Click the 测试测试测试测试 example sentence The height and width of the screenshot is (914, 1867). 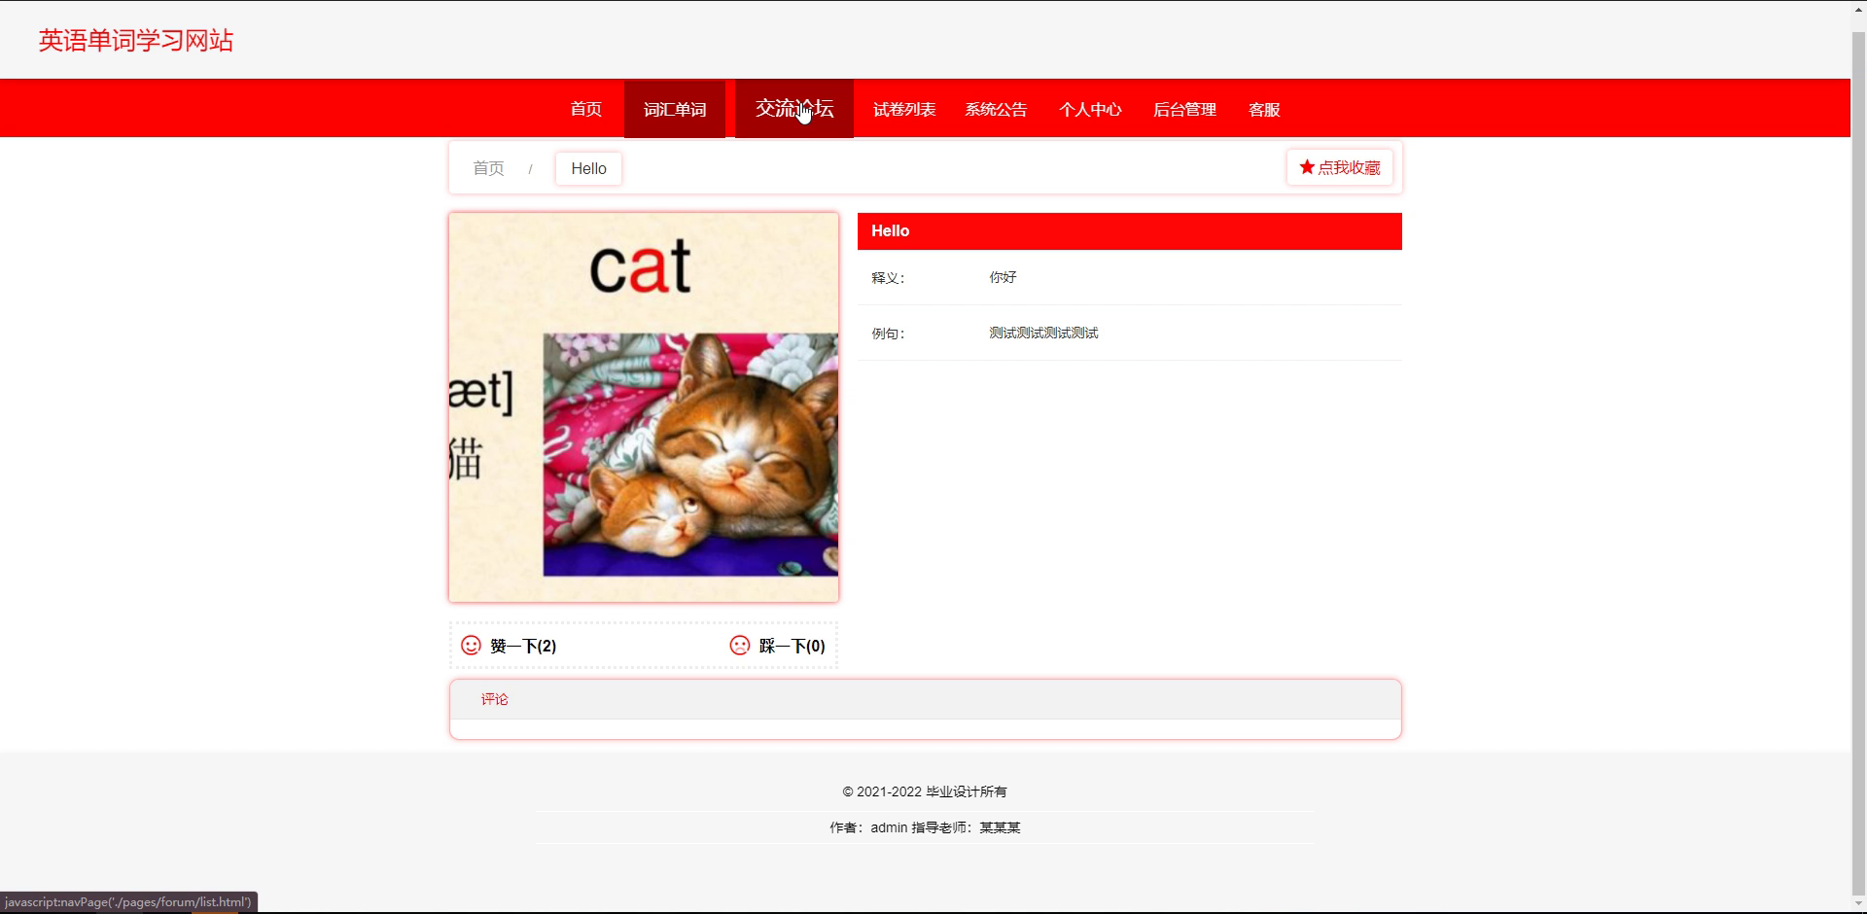(1043, 333)
